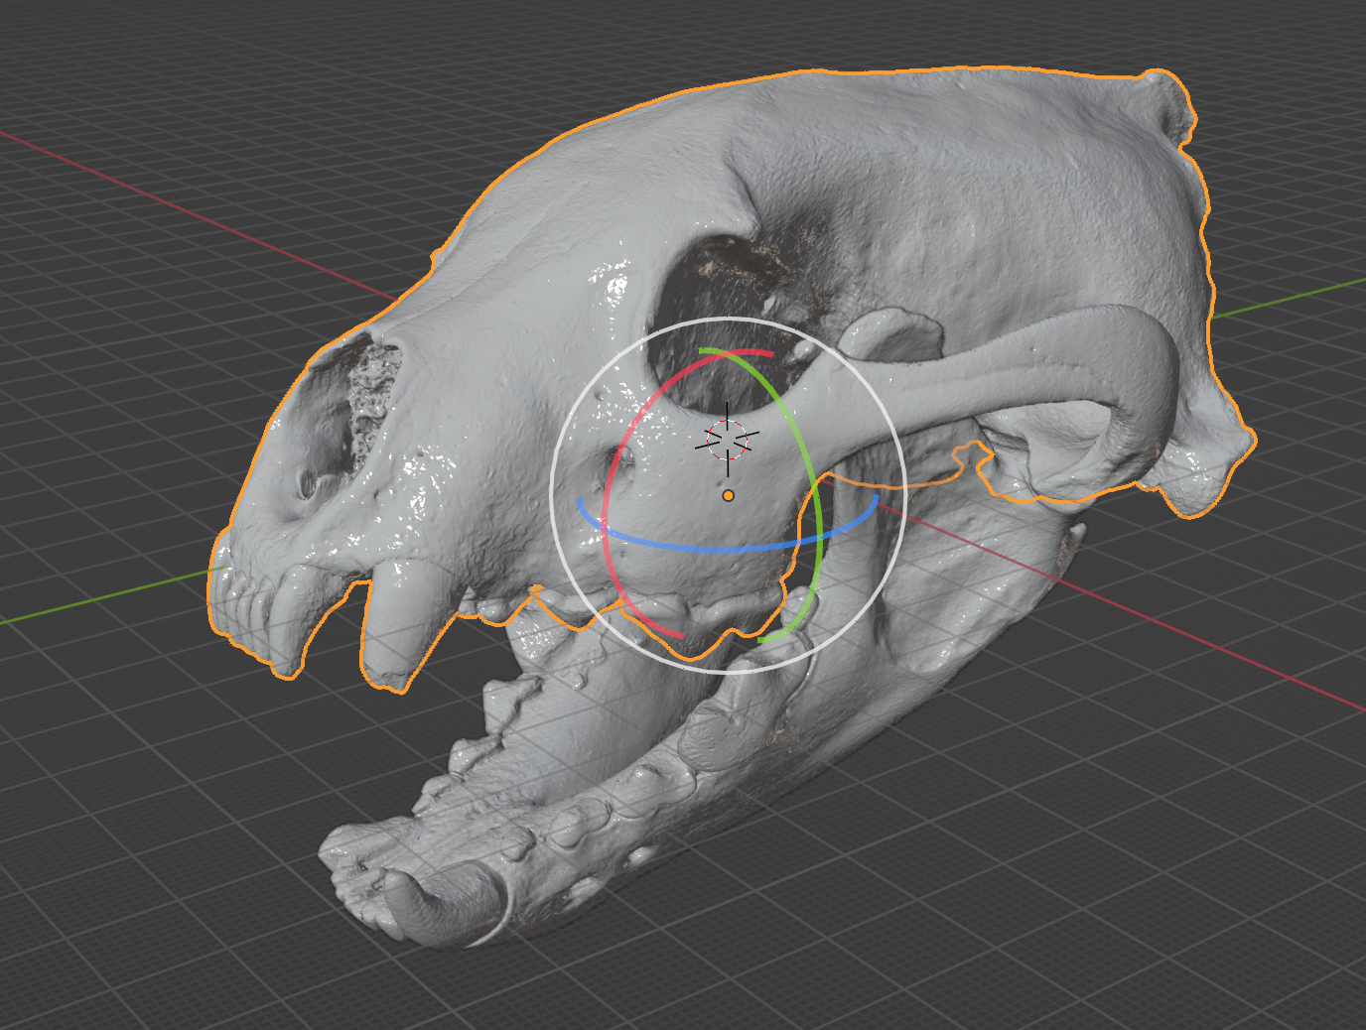The width and height of the screenshot is (1366, 1030).
Task: Grab the blue Z-axis rotation ring
Action: [x=695, y=547]
